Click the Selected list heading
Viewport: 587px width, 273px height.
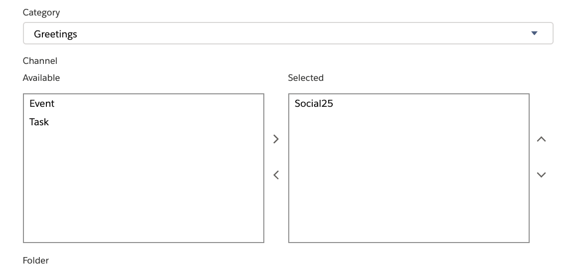(306, 78)
